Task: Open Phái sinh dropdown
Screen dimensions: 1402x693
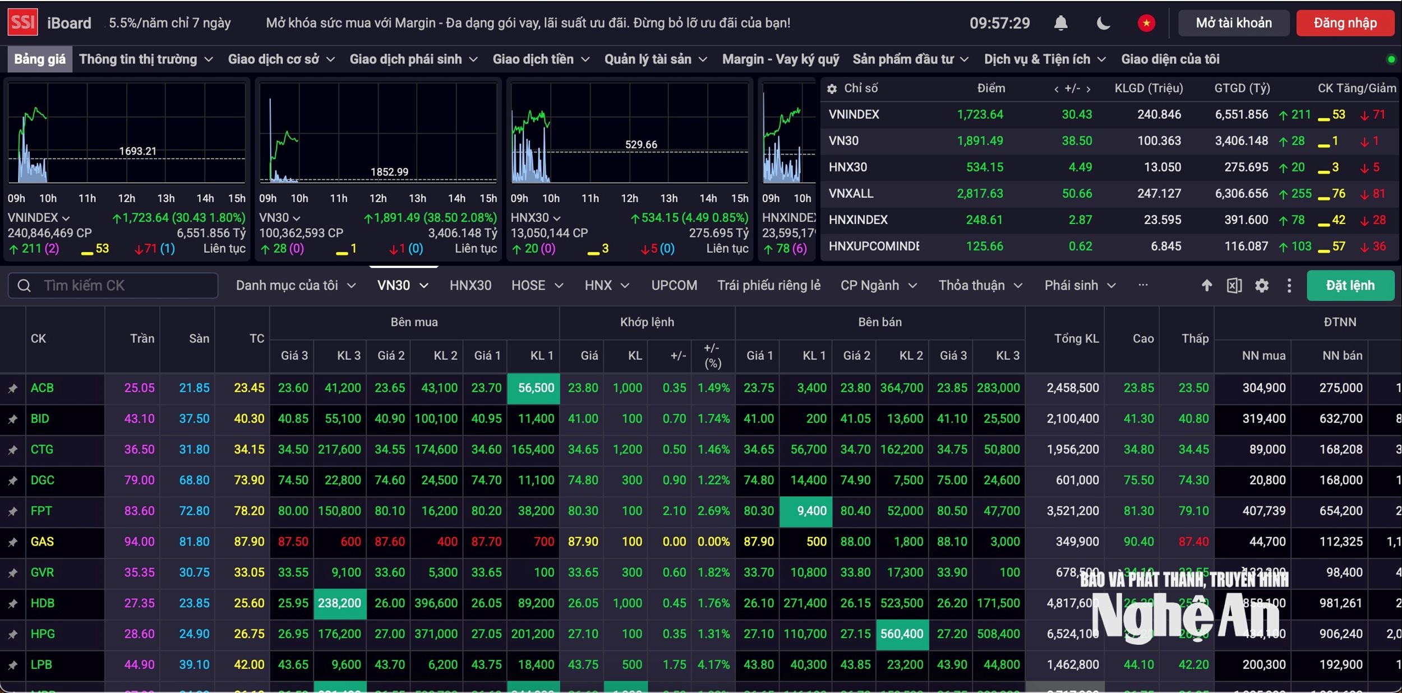Action: [x=1080, y=285]
